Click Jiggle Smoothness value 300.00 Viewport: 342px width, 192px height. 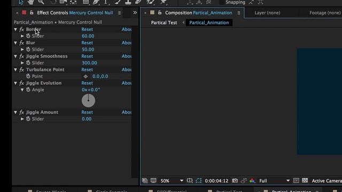click(x=89, y=63)
